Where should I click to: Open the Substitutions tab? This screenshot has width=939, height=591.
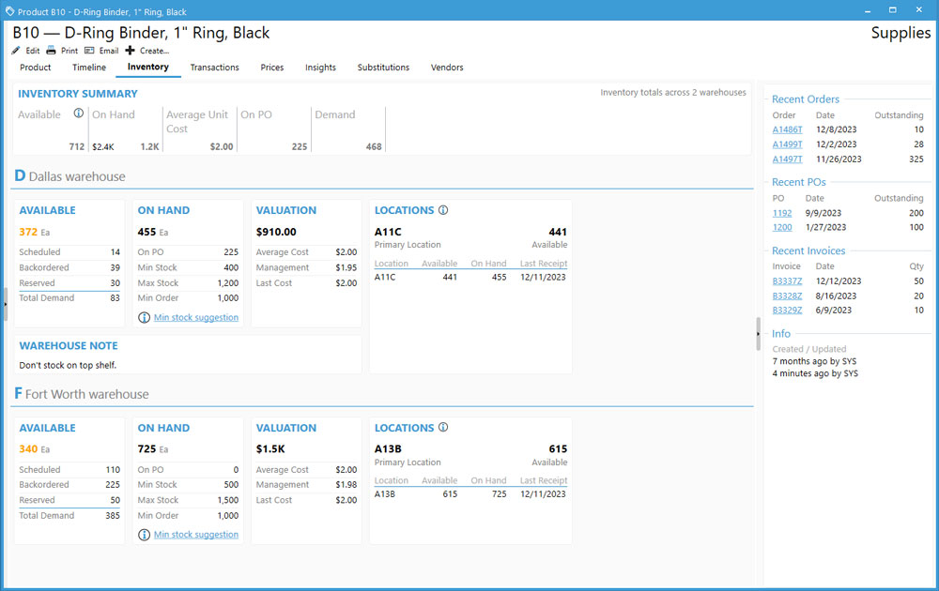383,68
